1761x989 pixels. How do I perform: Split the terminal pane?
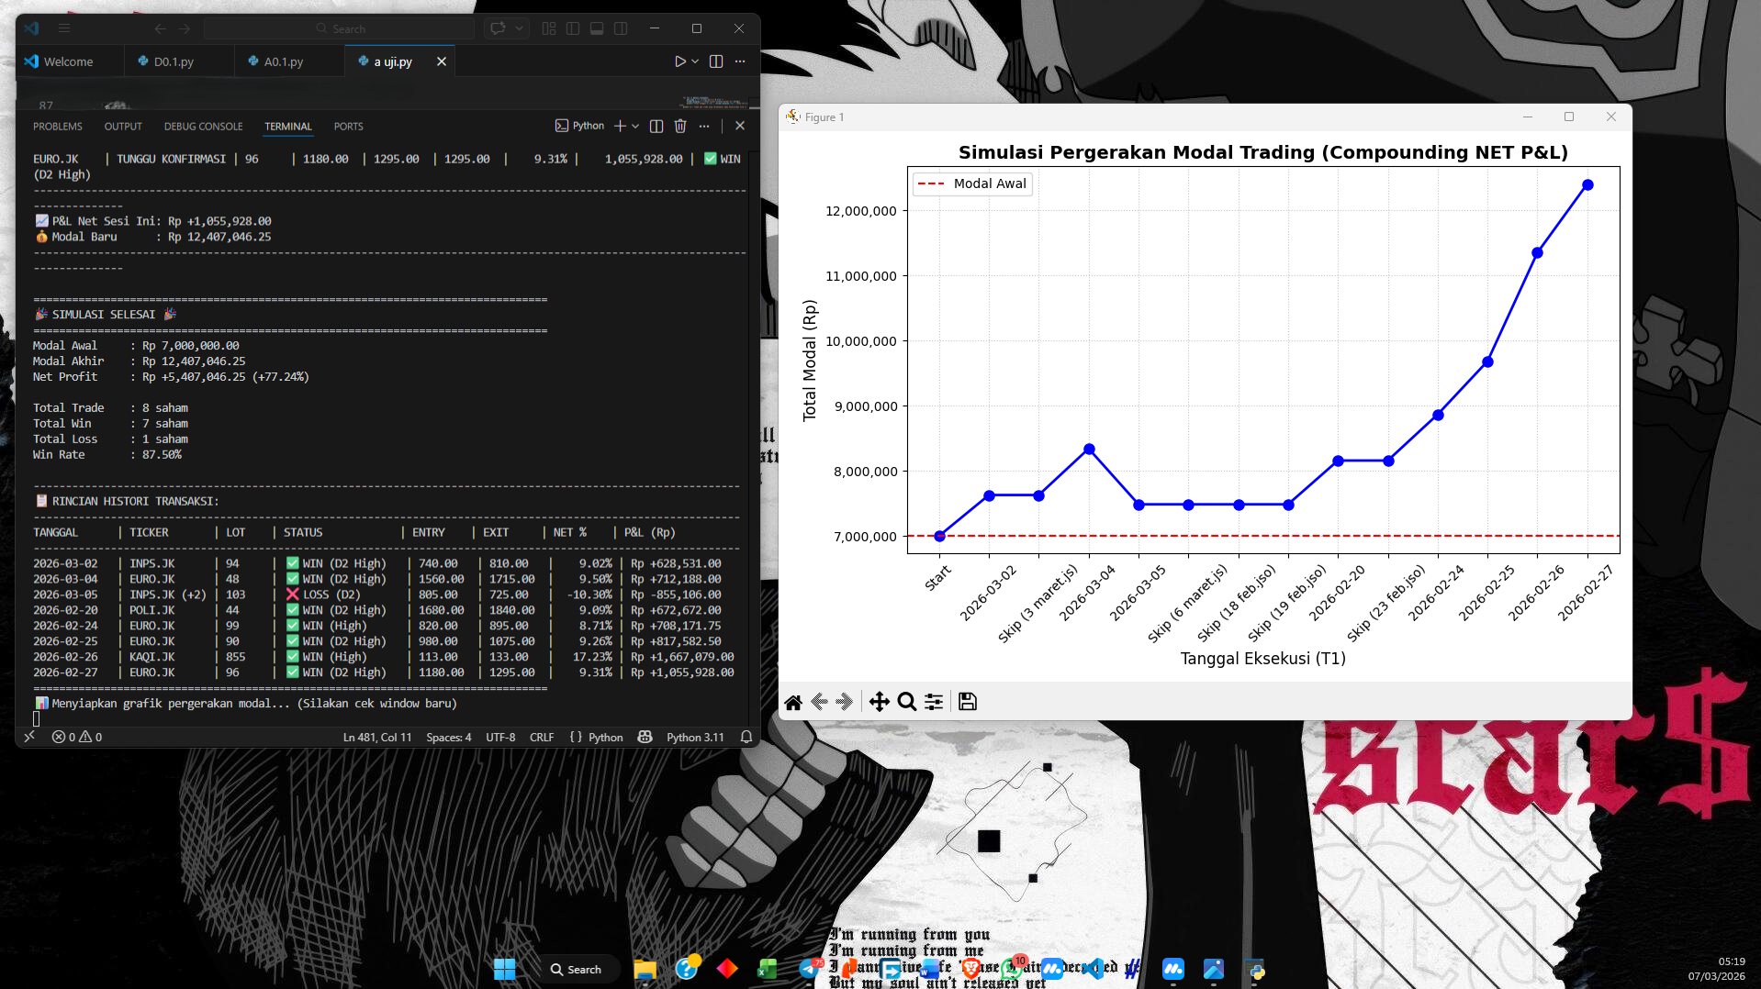[656, 126]
